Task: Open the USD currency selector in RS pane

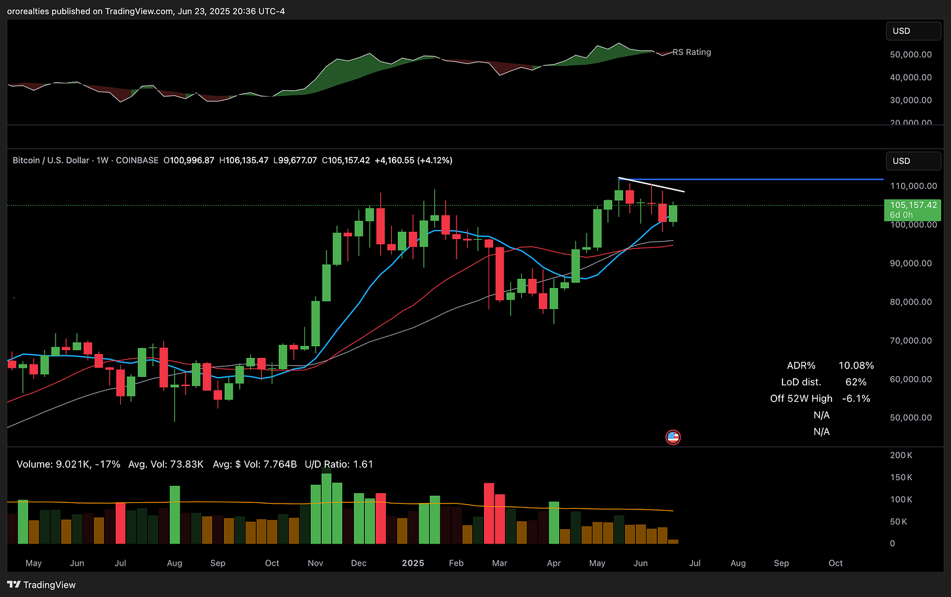Action: point(913,31)
